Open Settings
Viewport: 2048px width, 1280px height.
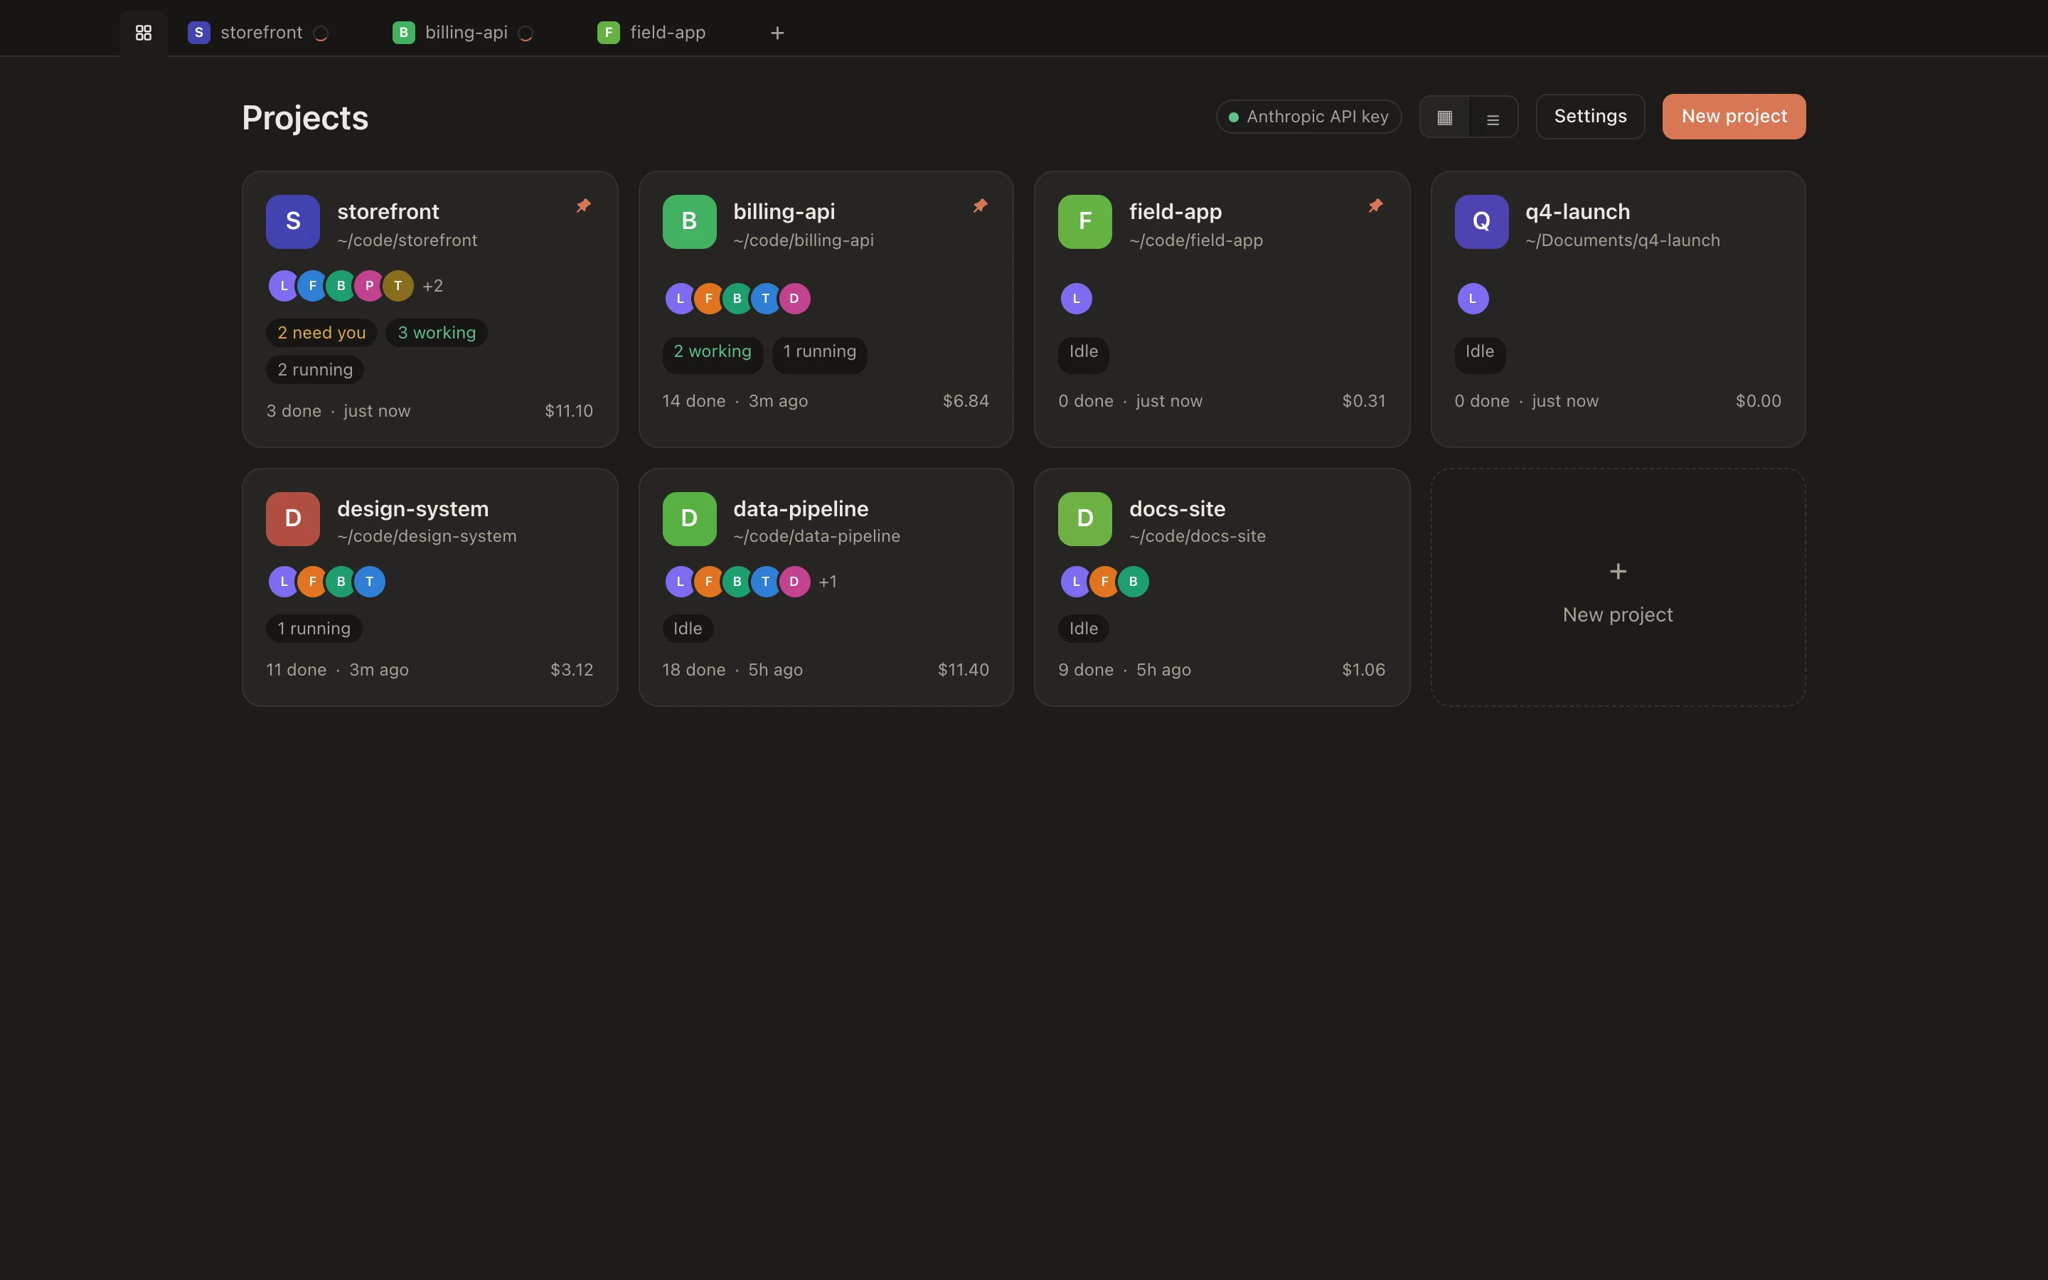(x=1590, y=117)
